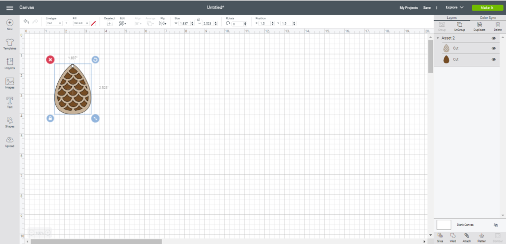The image size is (506, 244).
Task: Open the Templates panel from sidebar
Action: pyautogui.click(x=9, y=44)
